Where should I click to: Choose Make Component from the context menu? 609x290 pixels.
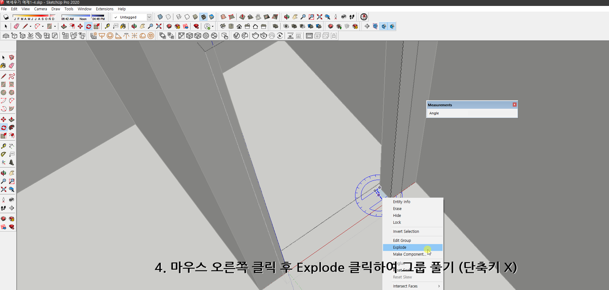[409, 254]
